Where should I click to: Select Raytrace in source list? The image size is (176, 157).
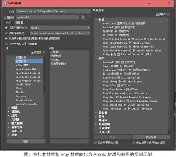click(x=21, y=96)
